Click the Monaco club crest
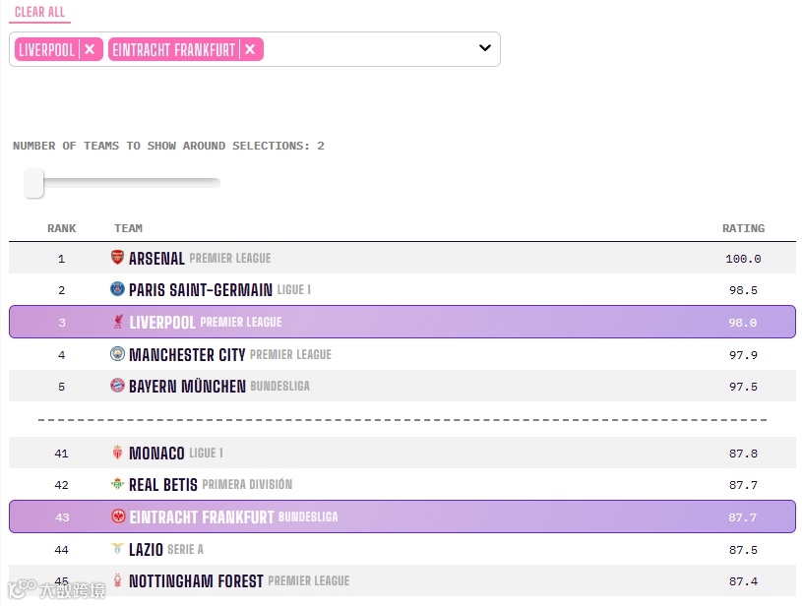 (118, 453)
